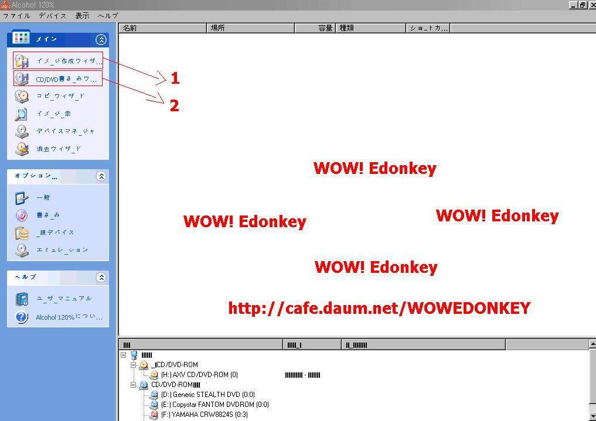The width and height of the screenshot is (596, 421).
Task: Click the コピーウィザード link text
Action: tap(60, 96)
